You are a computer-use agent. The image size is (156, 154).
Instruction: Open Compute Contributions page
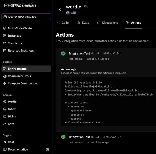[x=23, y=84]
